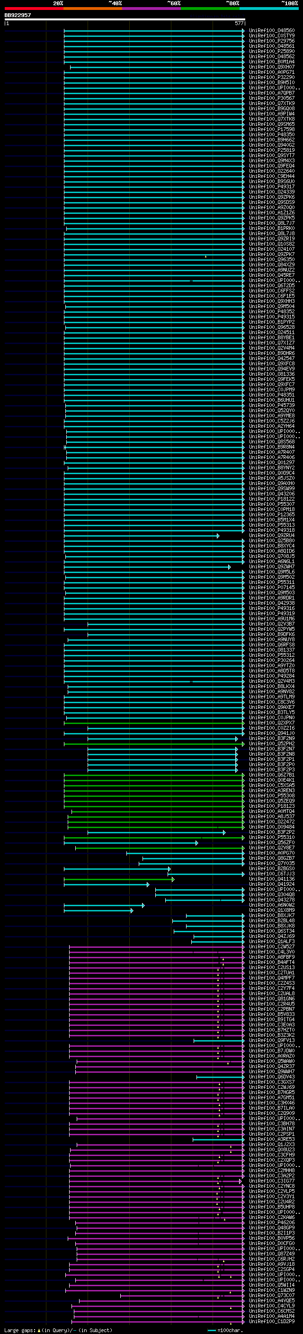
Task: Click the white query sequence bar
Action: pos(125,19)
